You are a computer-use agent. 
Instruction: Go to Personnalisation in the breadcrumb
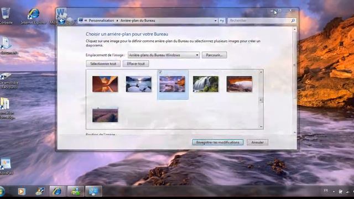pos(101,20)
